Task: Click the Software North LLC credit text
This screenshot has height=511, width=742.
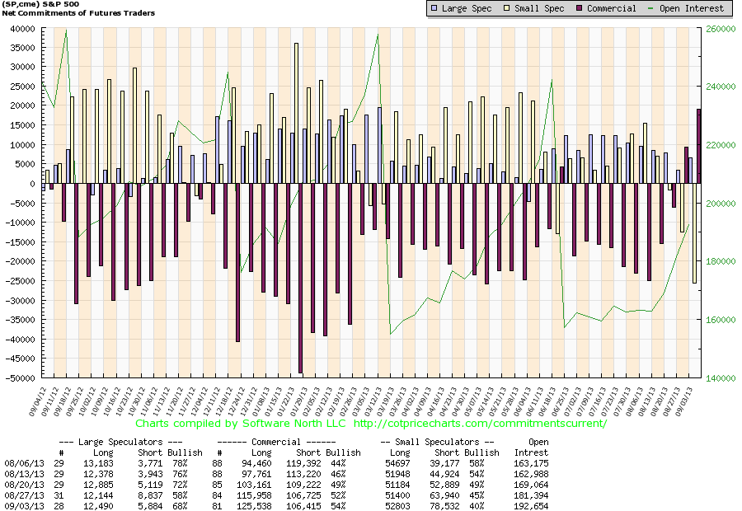Action: (281, 424)
